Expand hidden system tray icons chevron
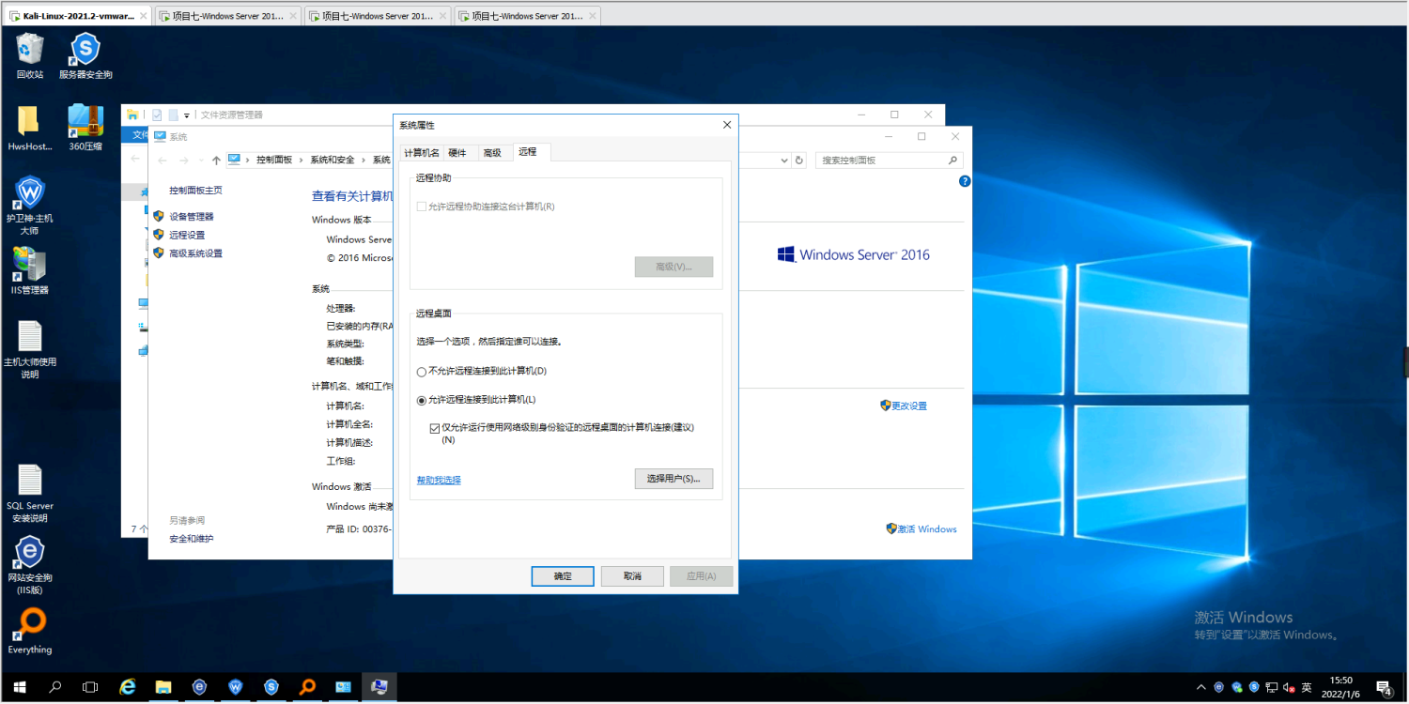The height and width of the screenshot is (704, 1409). pyautogui.click(x=1202, y=687)
